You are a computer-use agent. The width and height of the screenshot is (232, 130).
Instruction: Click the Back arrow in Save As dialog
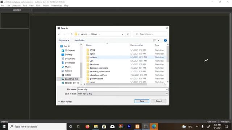pyautogui.click(x=59, y=34)
